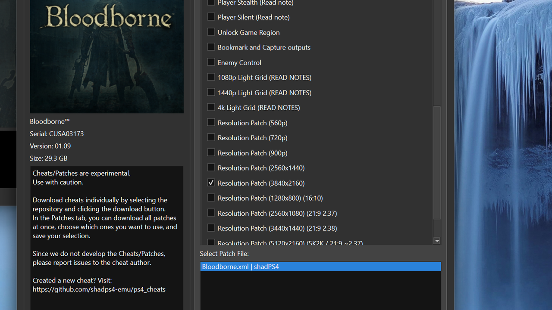Screen dimensions: 552x310
Task: Click the shadps4-emu/ps4_cheats GitHub URL
Action: [99, 289]
